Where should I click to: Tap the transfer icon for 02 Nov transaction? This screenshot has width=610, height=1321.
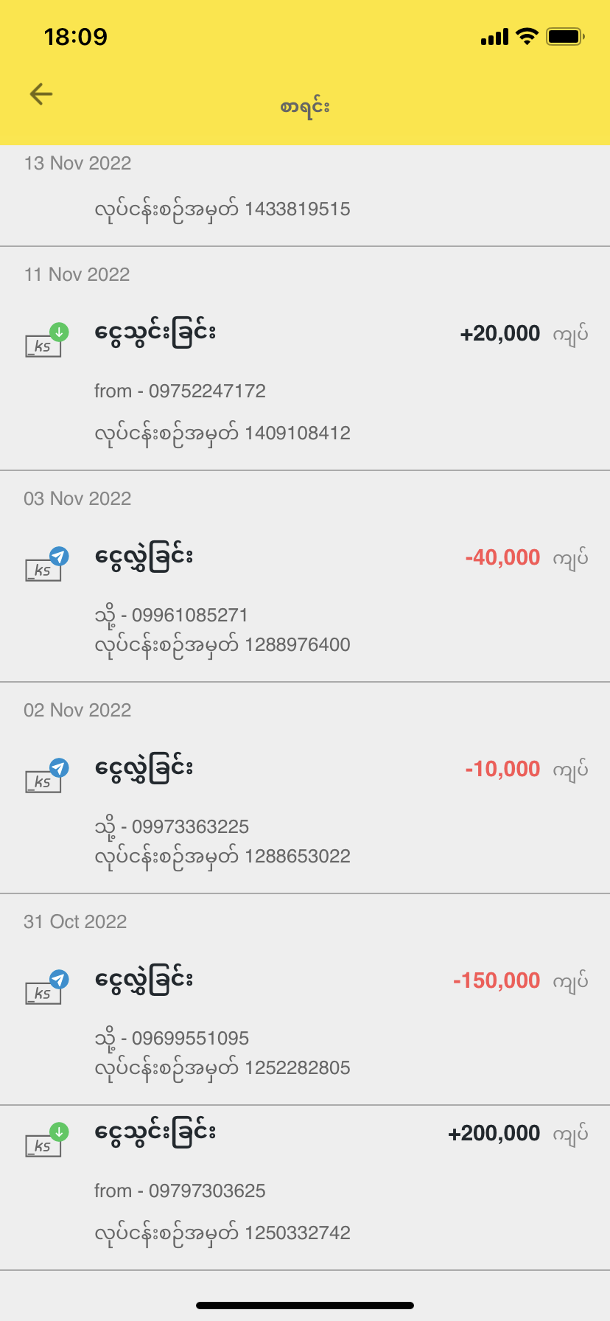point(46,776)
